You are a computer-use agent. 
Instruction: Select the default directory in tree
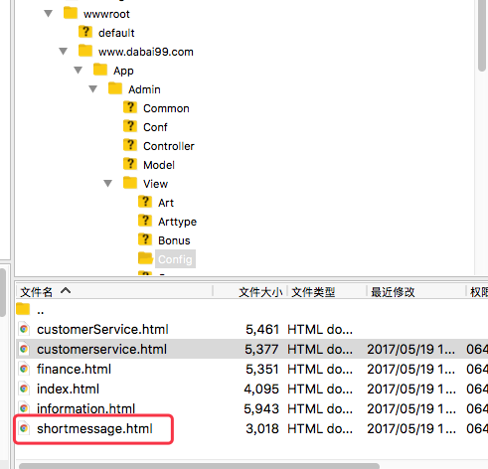(116, 33)
